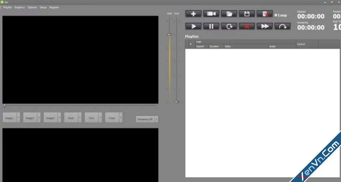Viewport: 341px width, 182px height.
Task: Open the Graphics menu
Action: pos(20,7)
